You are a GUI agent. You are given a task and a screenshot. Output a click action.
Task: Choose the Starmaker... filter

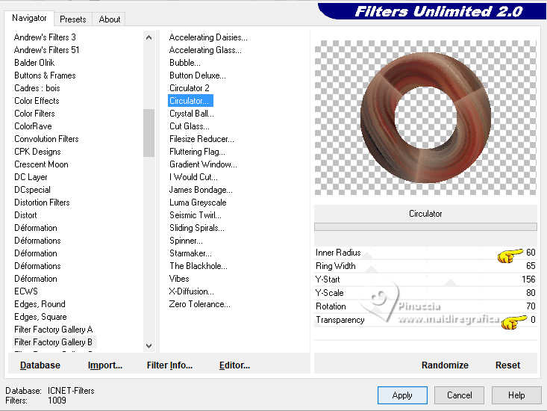pos(190,253)
